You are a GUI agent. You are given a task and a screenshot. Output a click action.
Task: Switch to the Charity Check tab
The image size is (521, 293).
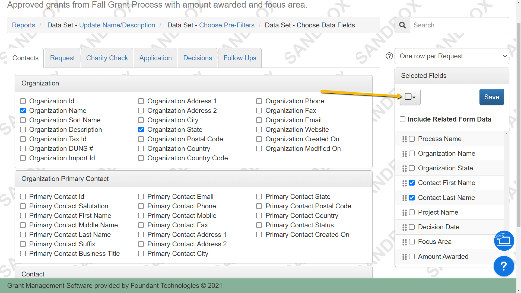[107, 58]
